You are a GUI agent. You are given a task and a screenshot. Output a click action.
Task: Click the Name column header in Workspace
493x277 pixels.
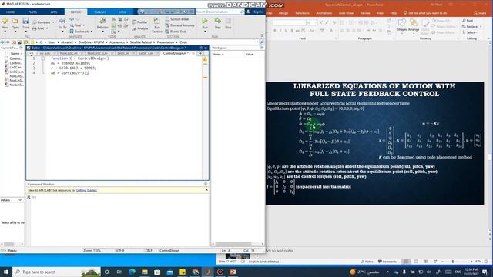(218, 55)
